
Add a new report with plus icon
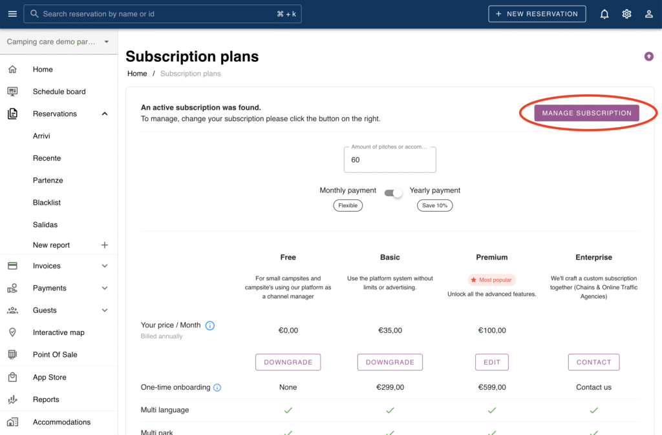tap(105, 245)
